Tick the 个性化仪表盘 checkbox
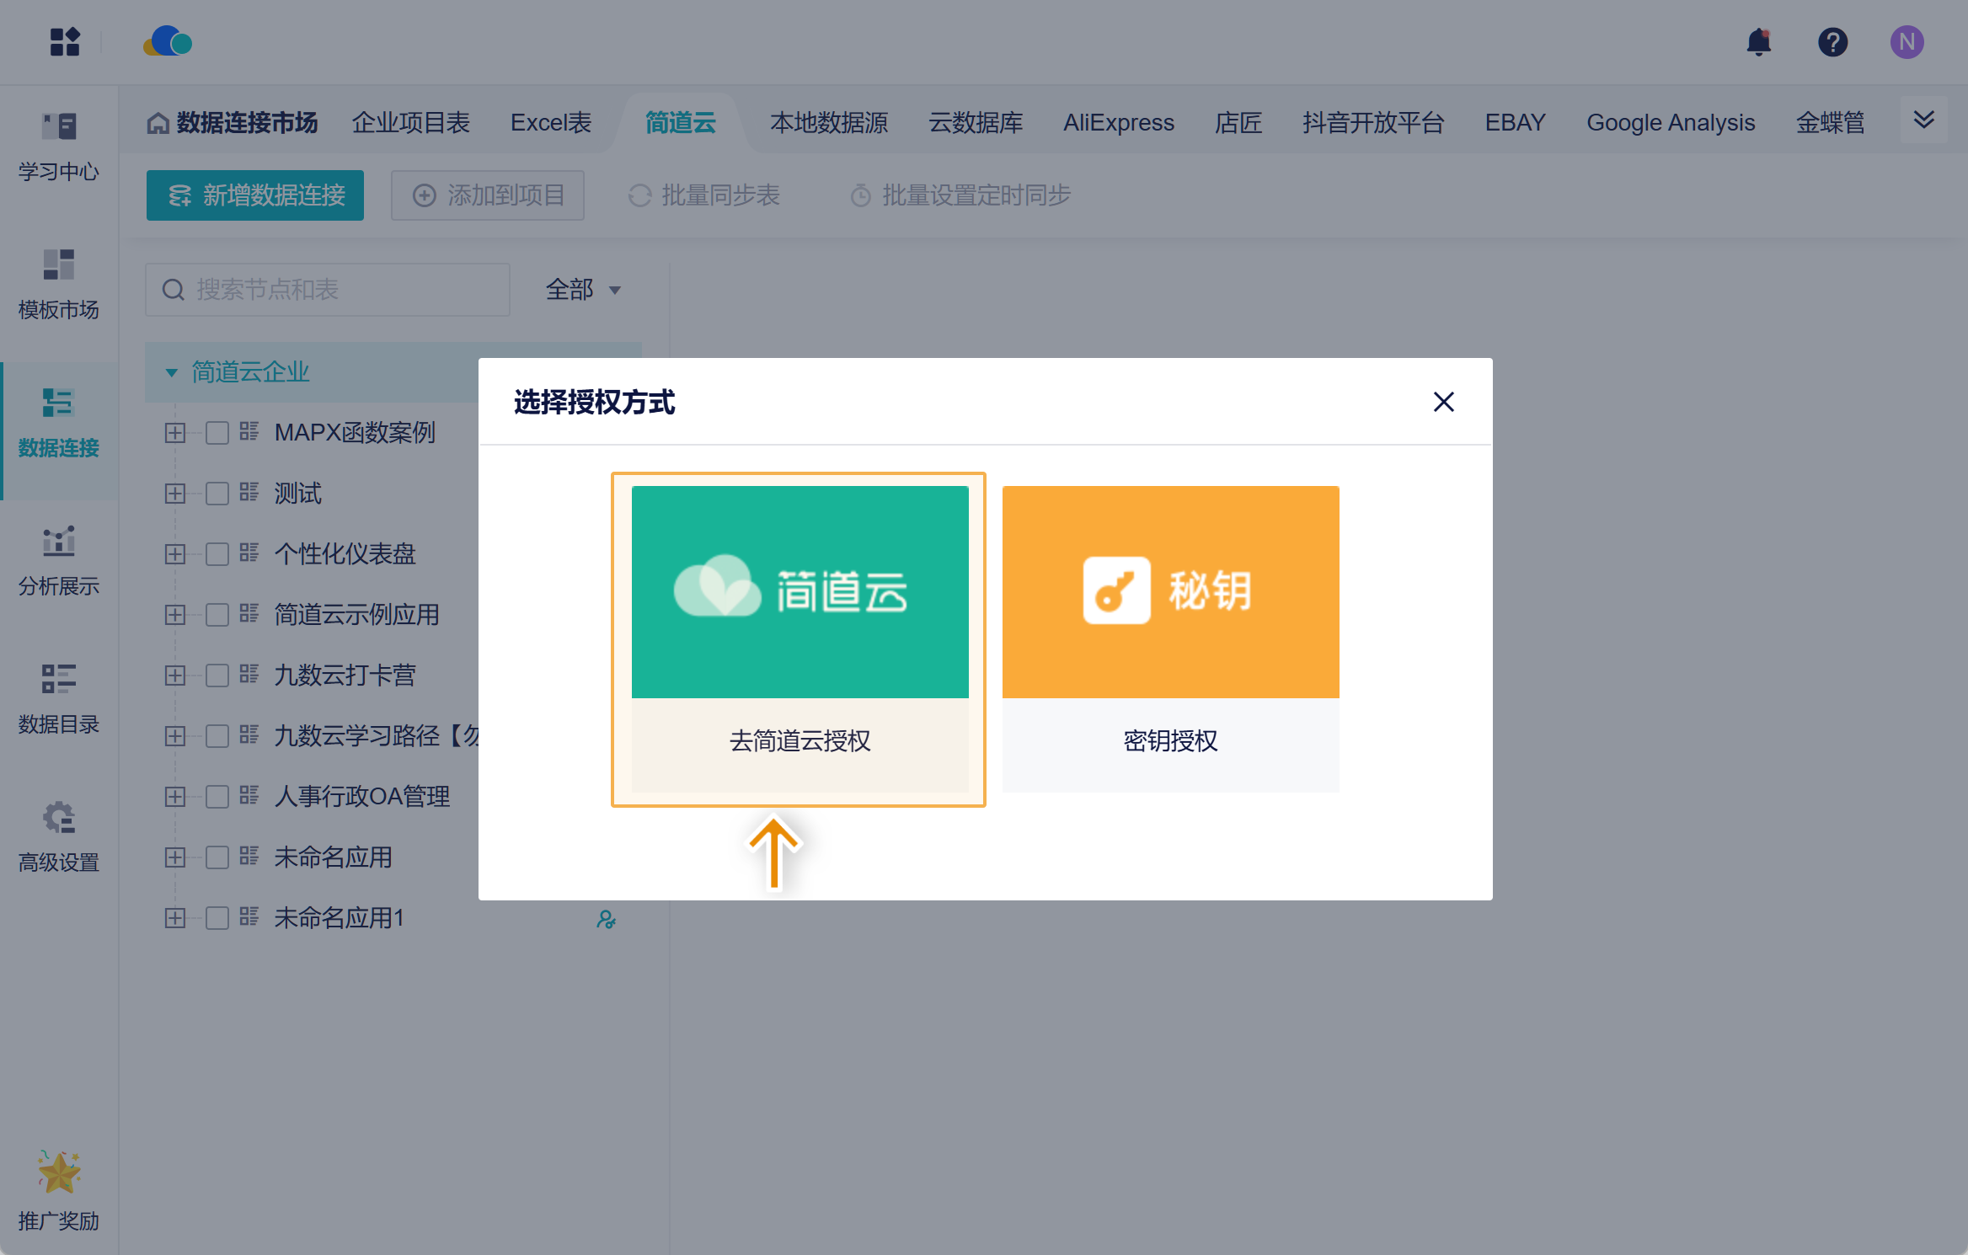The height and width of the screenshot is (1255, 1968). [217, 554]
